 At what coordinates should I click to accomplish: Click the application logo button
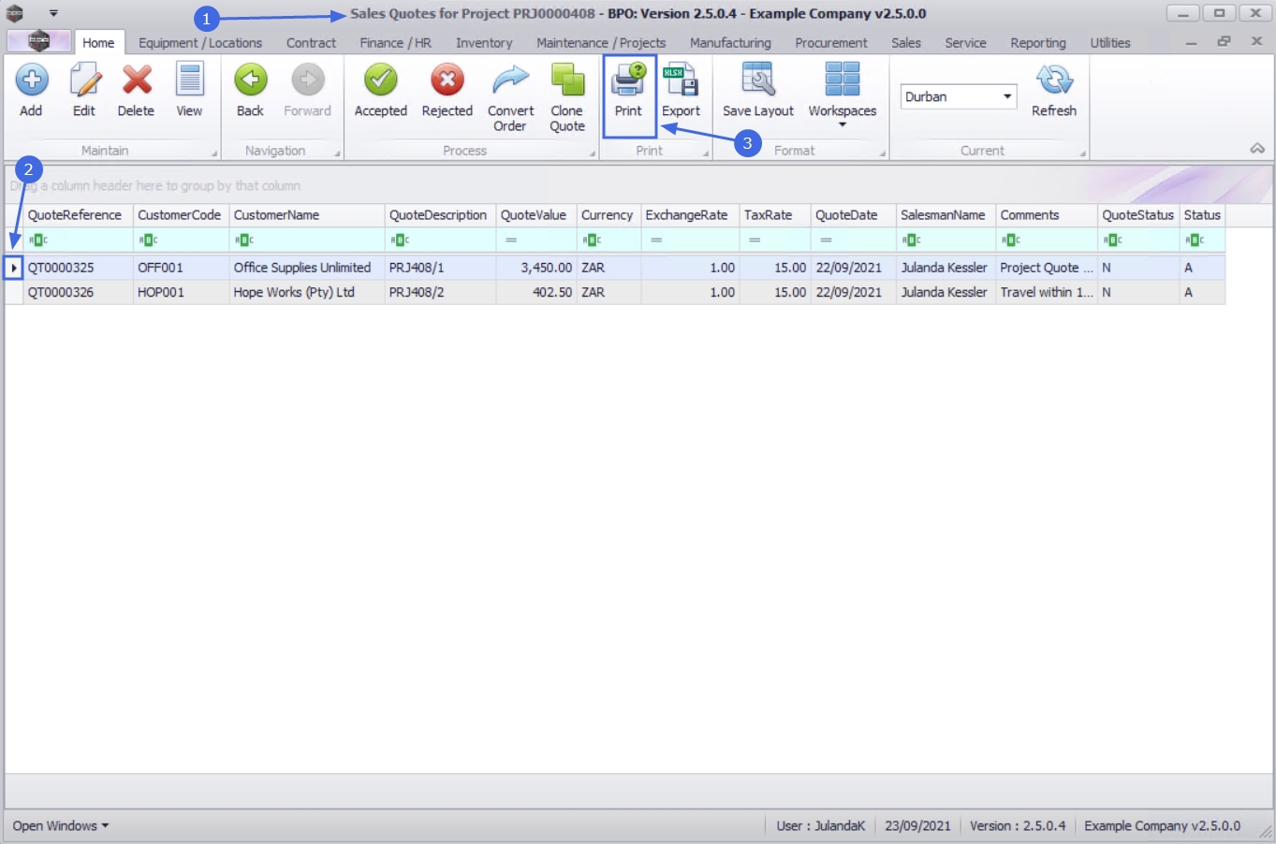click(38, 41)
